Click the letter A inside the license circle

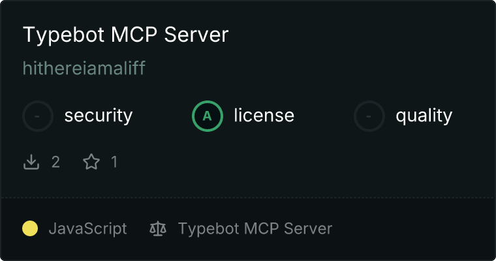[207, 116]
